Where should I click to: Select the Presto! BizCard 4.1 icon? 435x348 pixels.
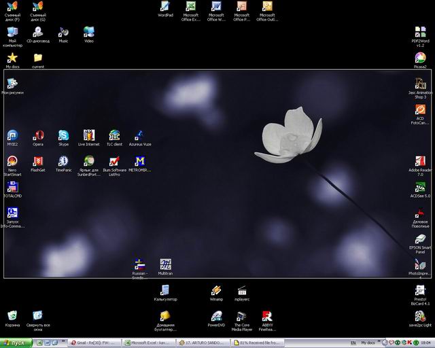point(420,295)
